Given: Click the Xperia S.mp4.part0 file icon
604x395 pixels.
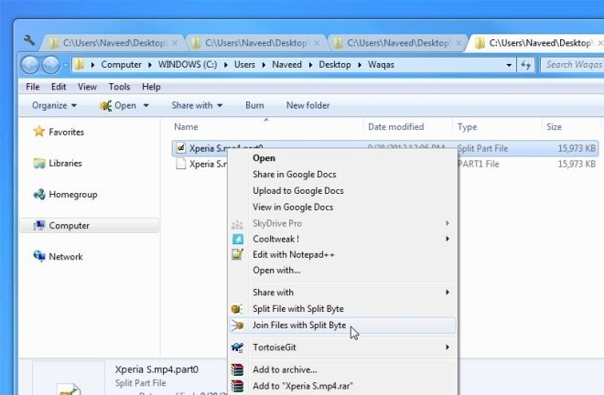Looking at the screenshot, I should click(180, 148).
